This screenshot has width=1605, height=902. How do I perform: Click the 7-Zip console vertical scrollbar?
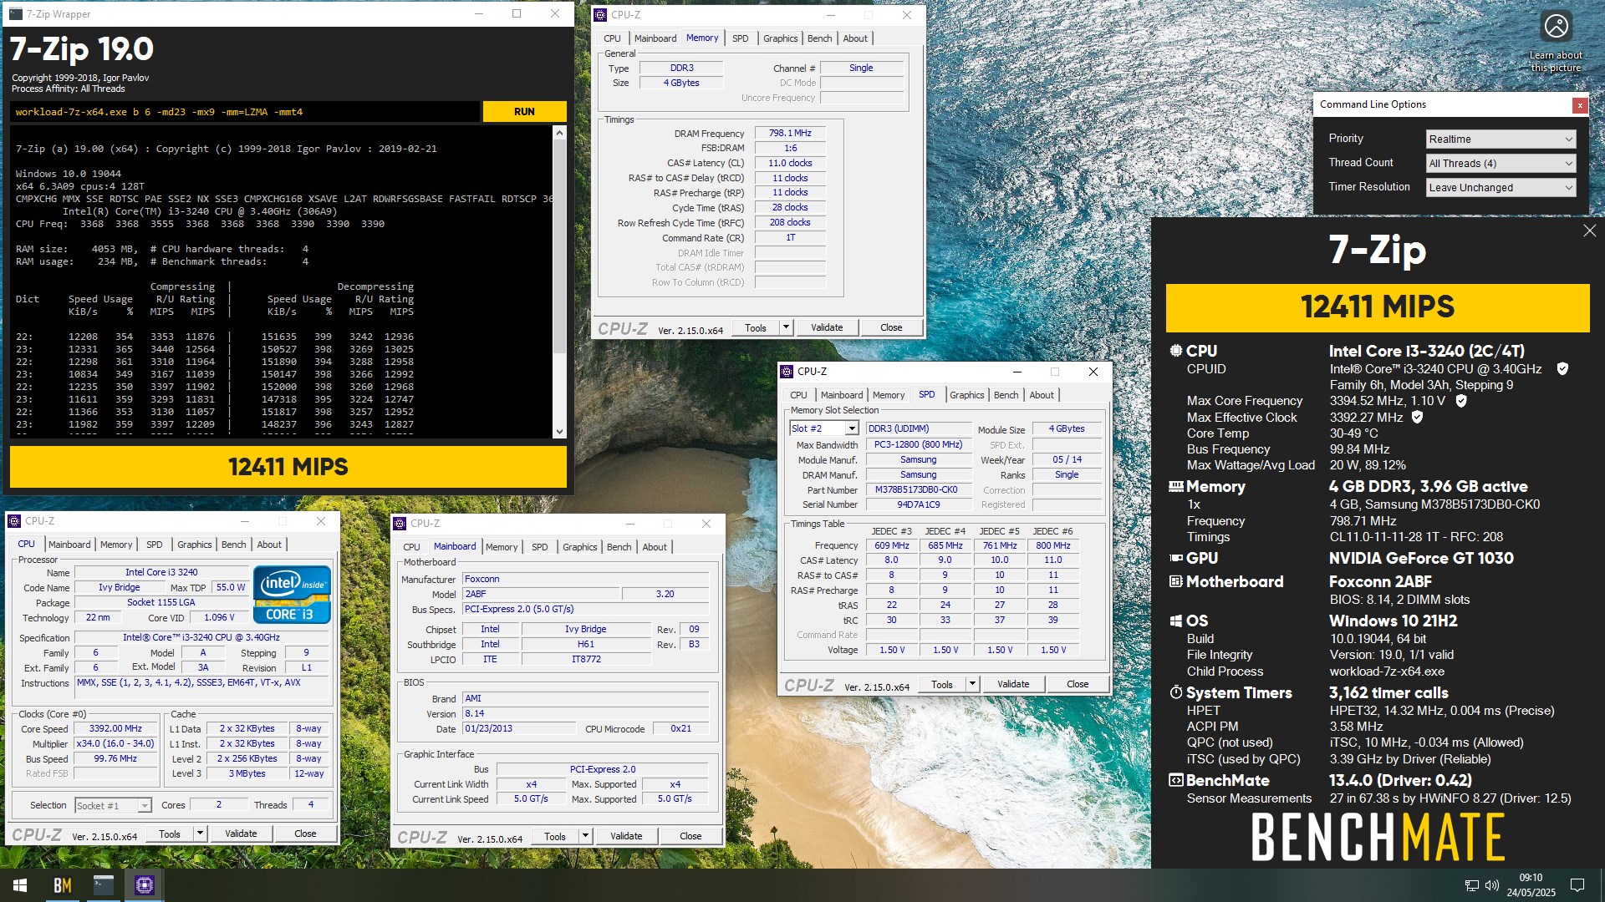(x=559, y=282)
